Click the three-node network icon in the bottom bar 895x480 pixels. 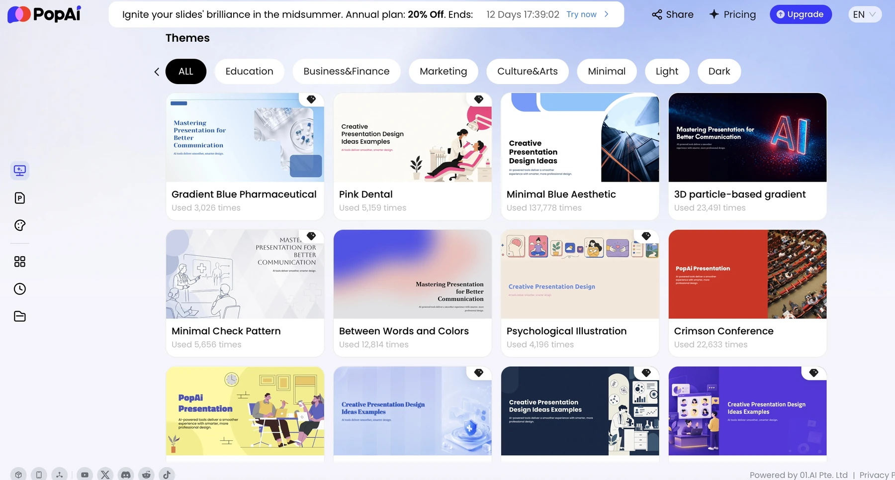tap(59, 475)
